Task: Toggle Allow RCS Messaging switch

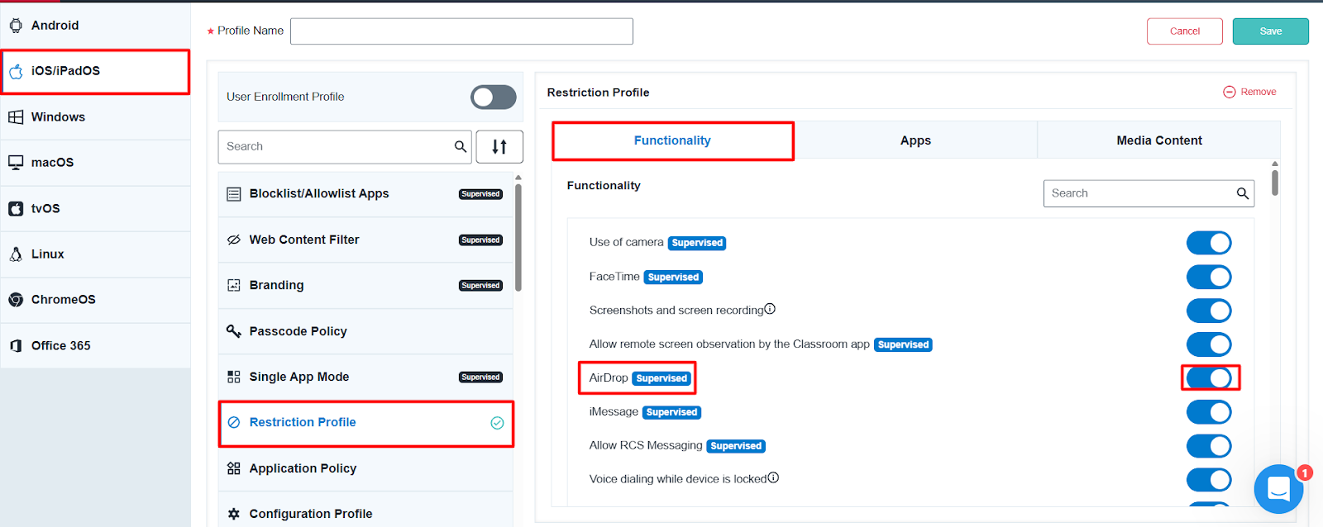Action: click(x=1209, y=446)
